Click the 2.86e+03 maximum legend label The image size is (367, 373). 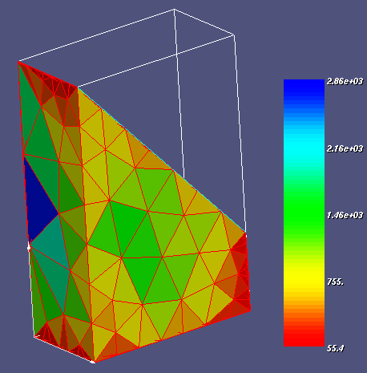point(345,81)
